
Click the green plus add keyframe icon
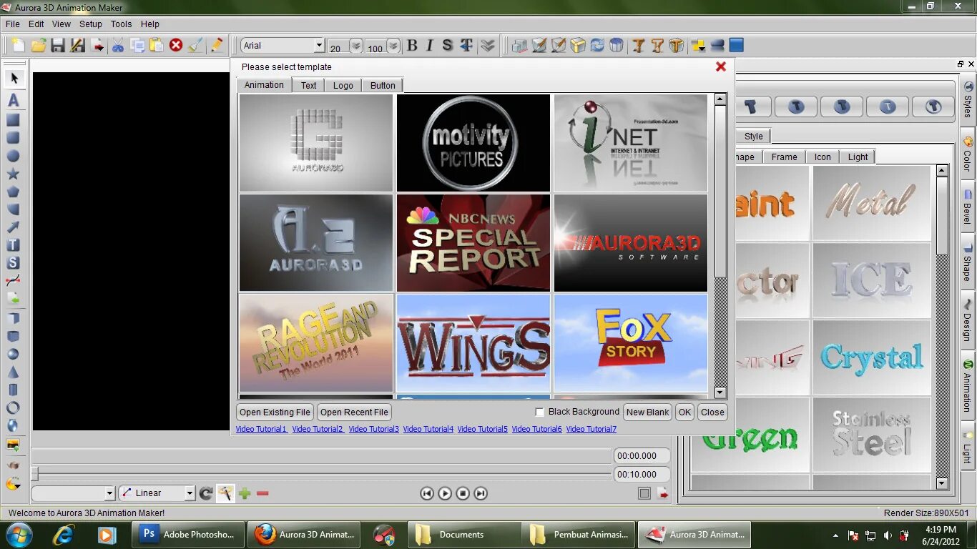coord(245,493)
